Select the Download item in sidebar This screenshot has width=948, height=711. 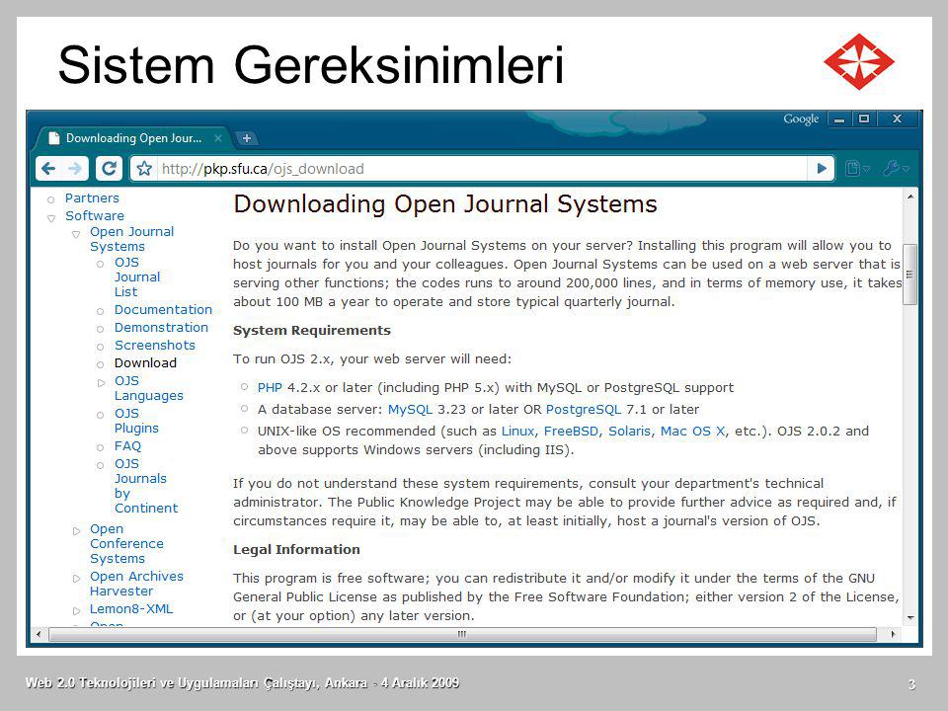point(146,362)
